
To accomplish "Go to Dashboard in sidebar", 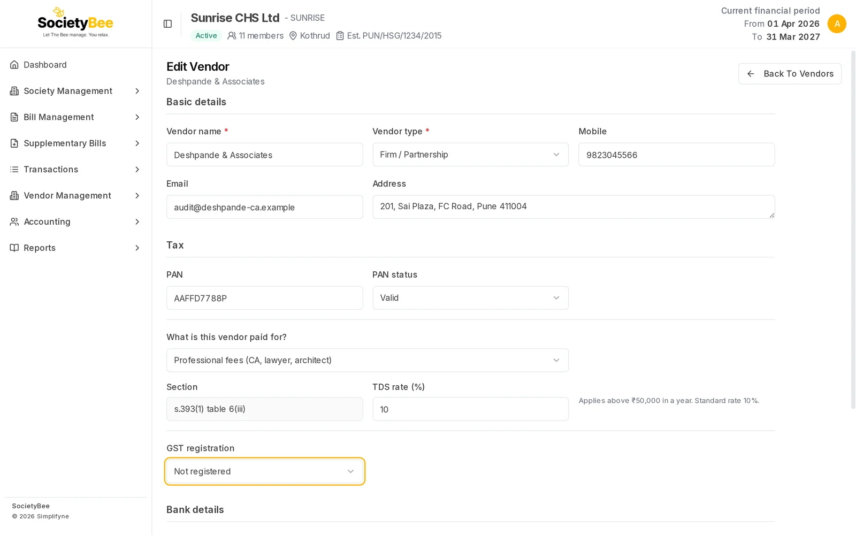I will coord(75,65).
